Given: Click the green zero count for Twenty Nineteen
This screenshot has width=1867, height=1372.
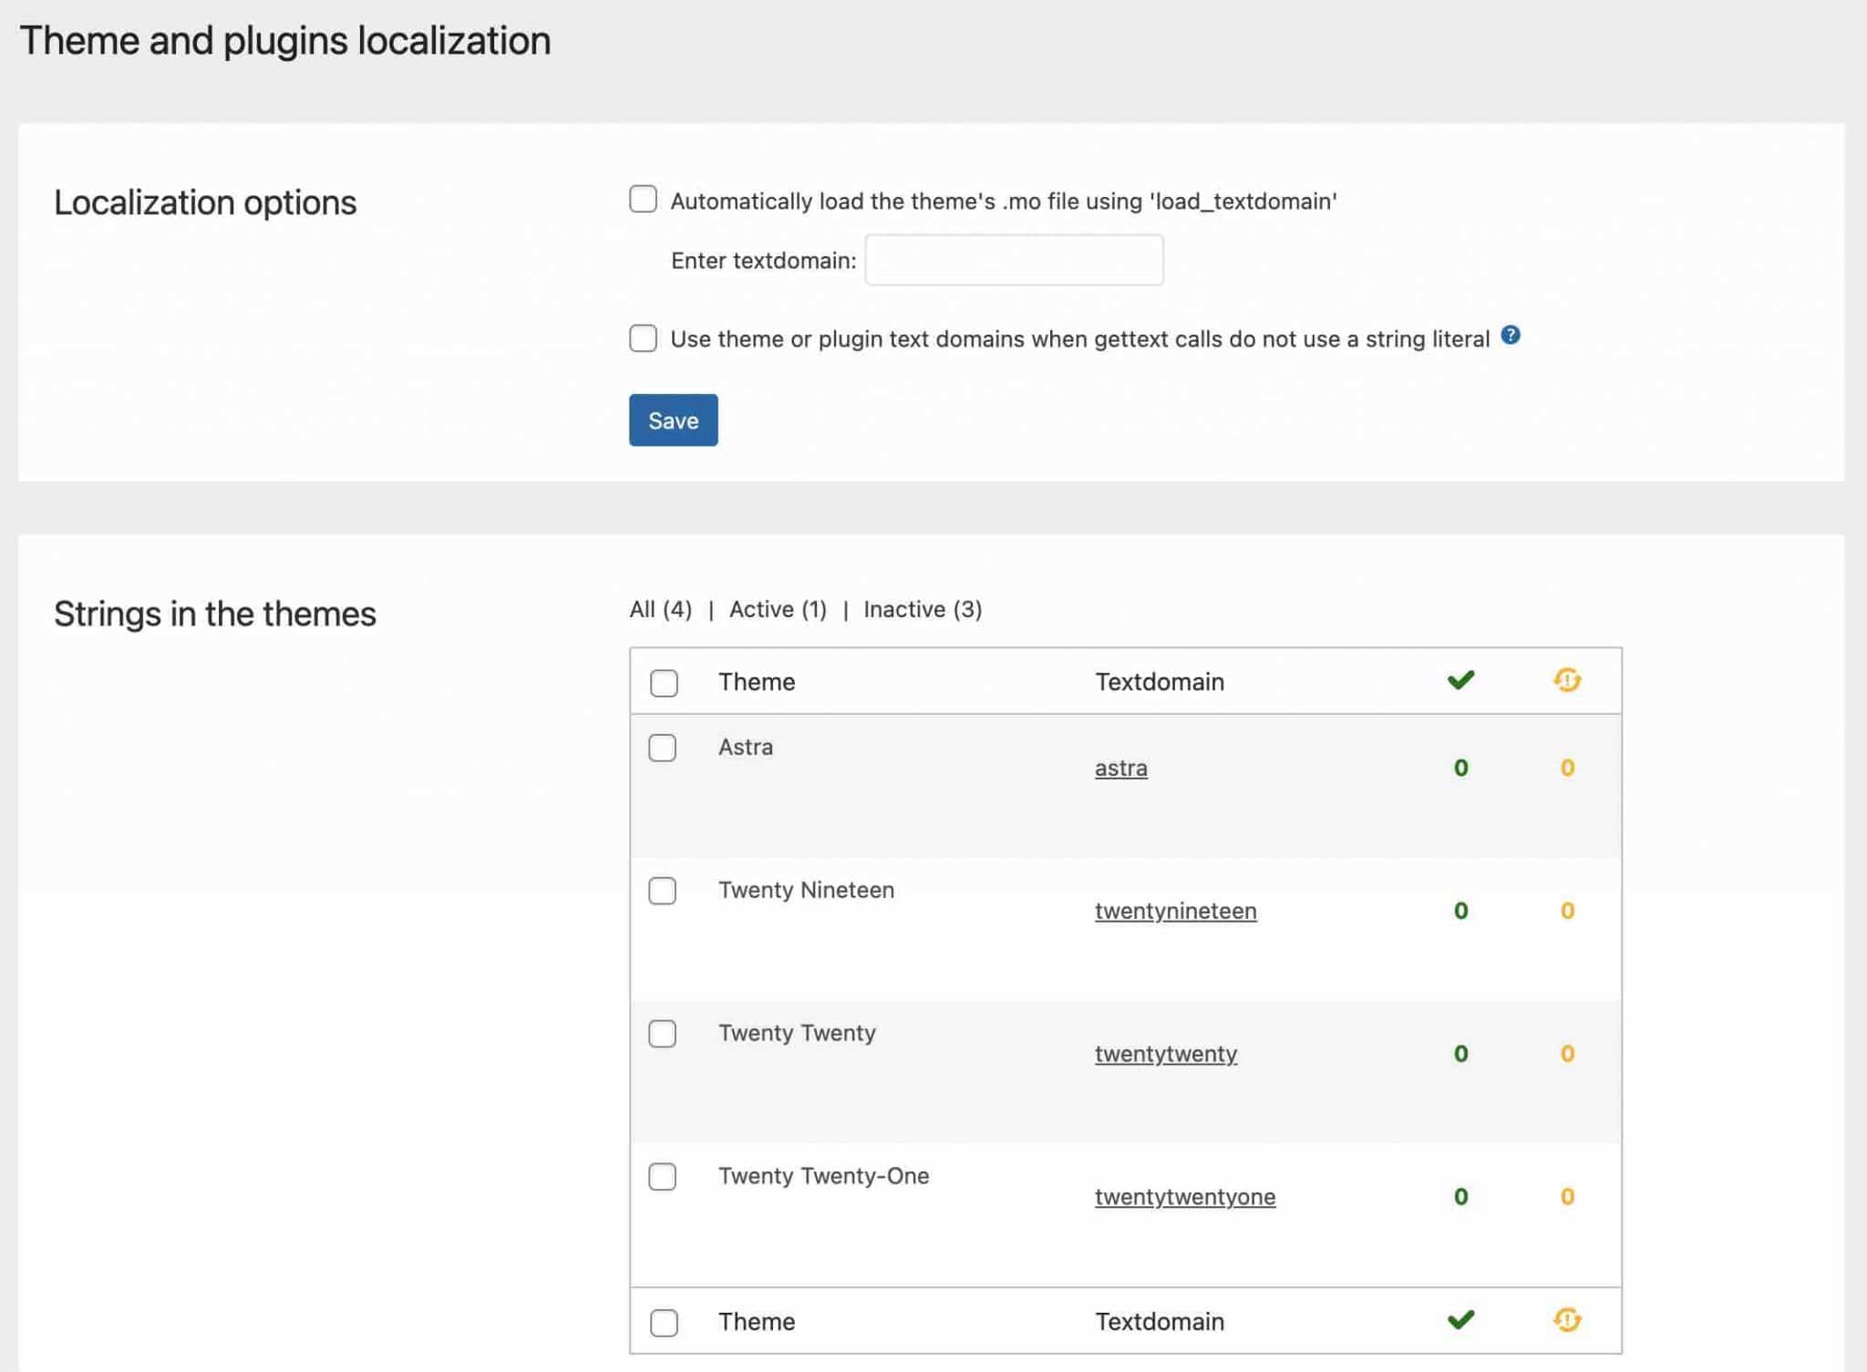Looking at the screenshot, I should click(x=1460, y=911).
